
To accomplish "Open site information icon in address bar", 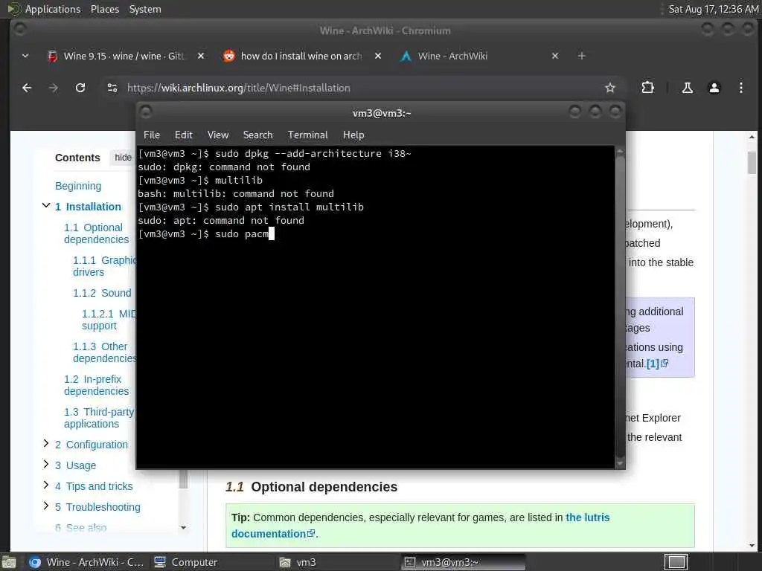I will [112, 88].
